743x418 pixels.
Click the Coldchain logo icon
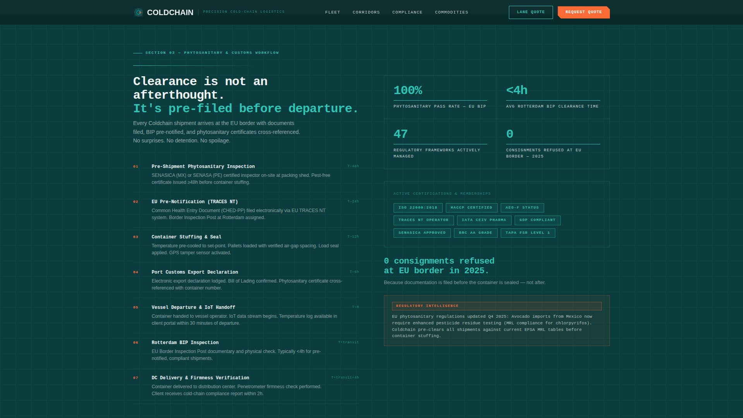pyautogui.click(x=138, y=12)
